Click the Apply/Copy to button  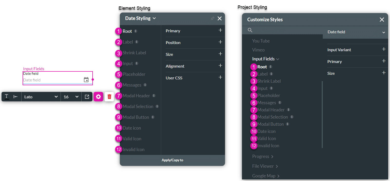[172, 160]
